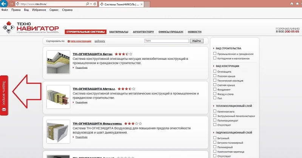
Task: Click the ТН-ОГНЕЗАЩИТА Металл thumbnail image
Action: 58,97
